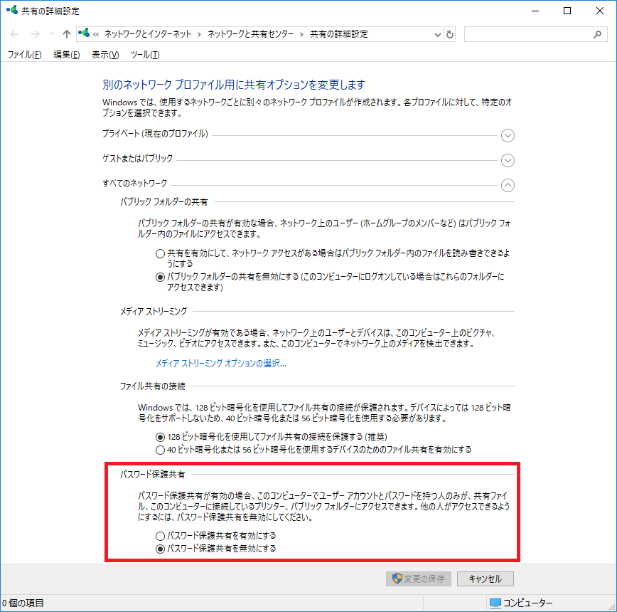Click the メディア ストリーミング heading
This screenshot has width=617, height=612.
pos(154,312)
